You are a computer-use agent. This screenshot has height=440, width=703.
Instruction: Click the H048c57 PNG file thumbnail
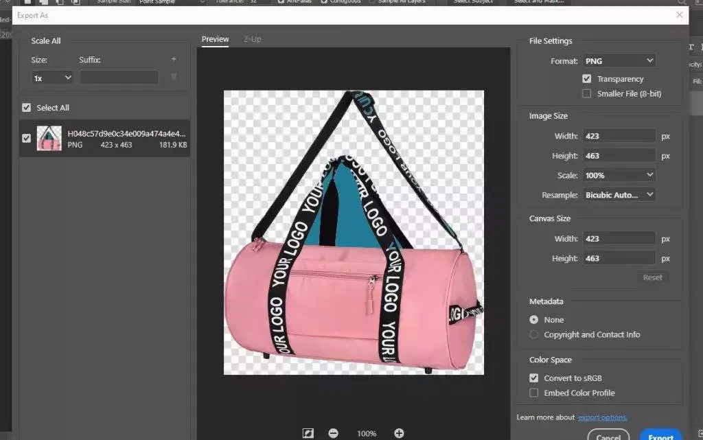49,137
